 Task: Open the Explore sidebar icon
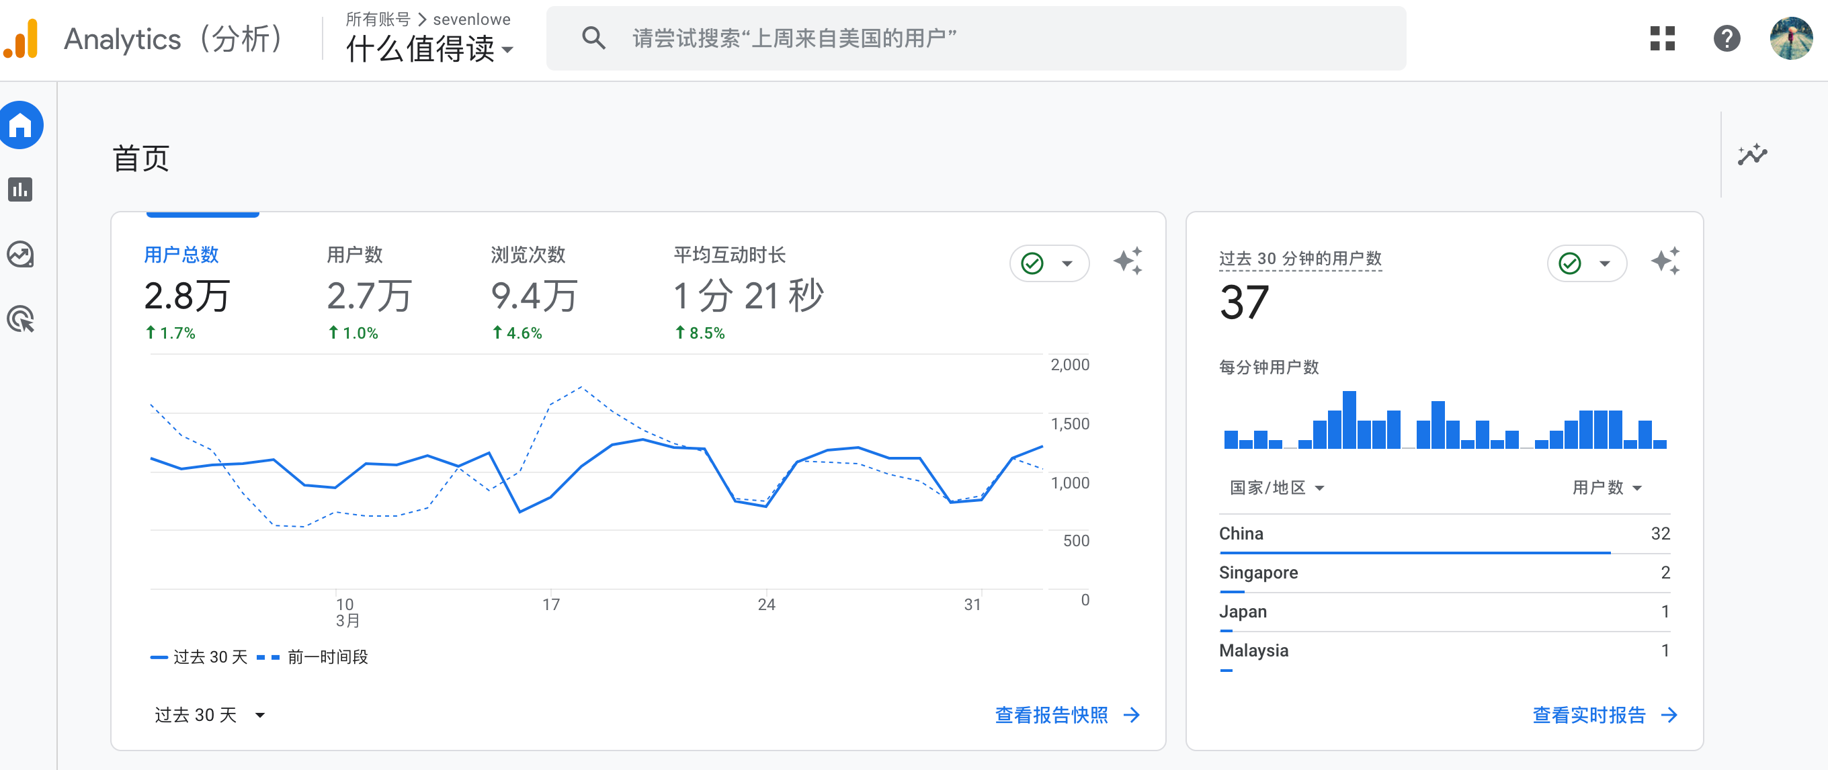click(x=21, y=254)
